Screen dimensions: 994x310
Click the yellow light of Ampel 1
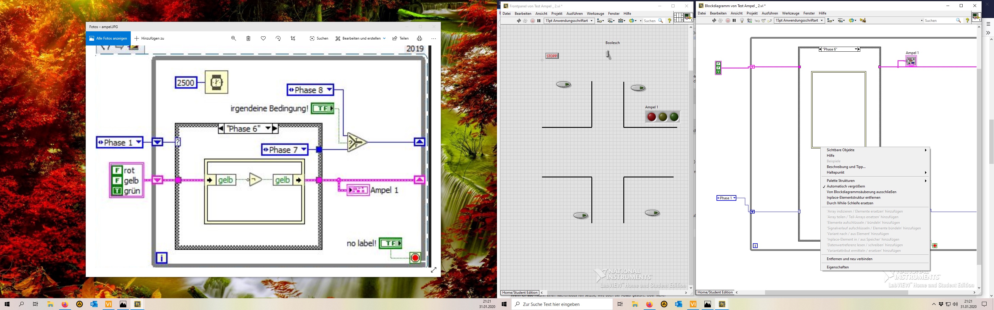(663, 117)
